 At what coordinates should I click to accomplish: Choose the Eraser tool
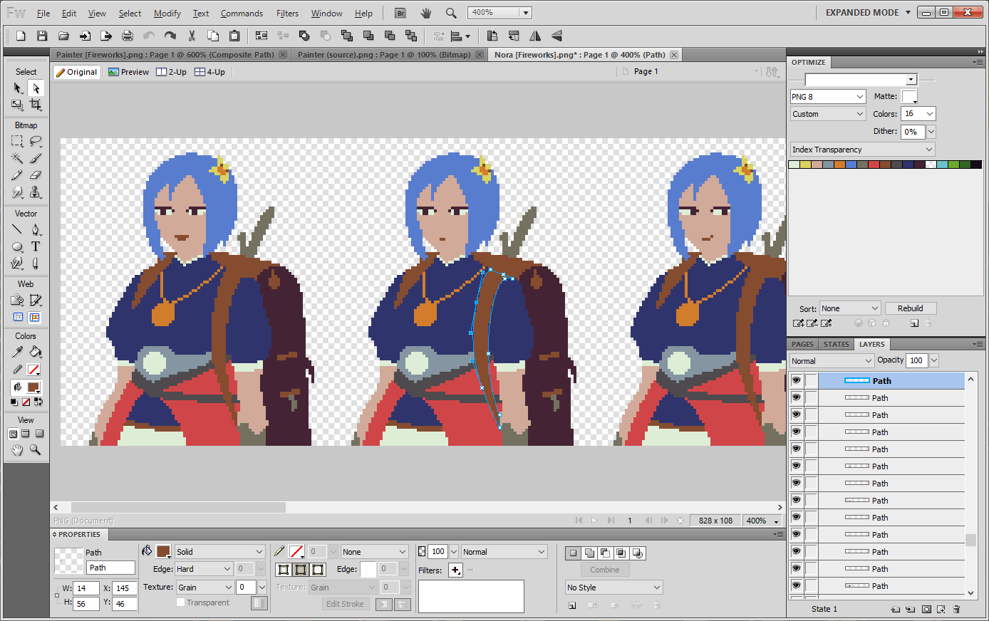click(x=36, y=175)
